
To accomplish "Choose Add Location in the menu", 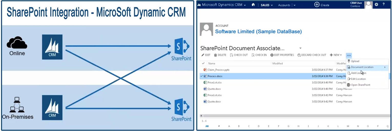I will pyautogui.click(x=367, y=73).
